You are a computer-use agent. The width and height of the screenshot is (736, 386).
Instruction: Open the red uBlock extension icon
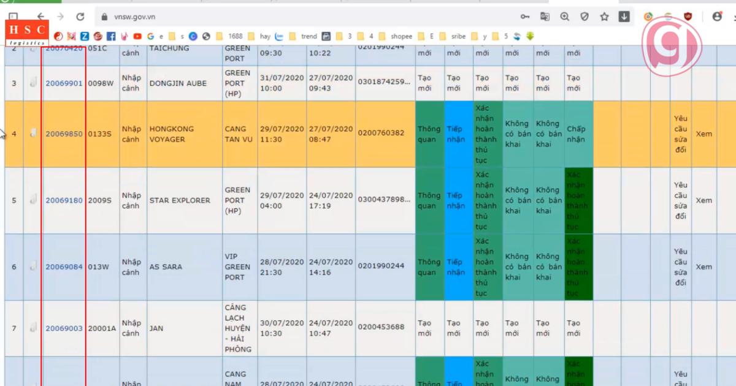[x=688, y=17]
